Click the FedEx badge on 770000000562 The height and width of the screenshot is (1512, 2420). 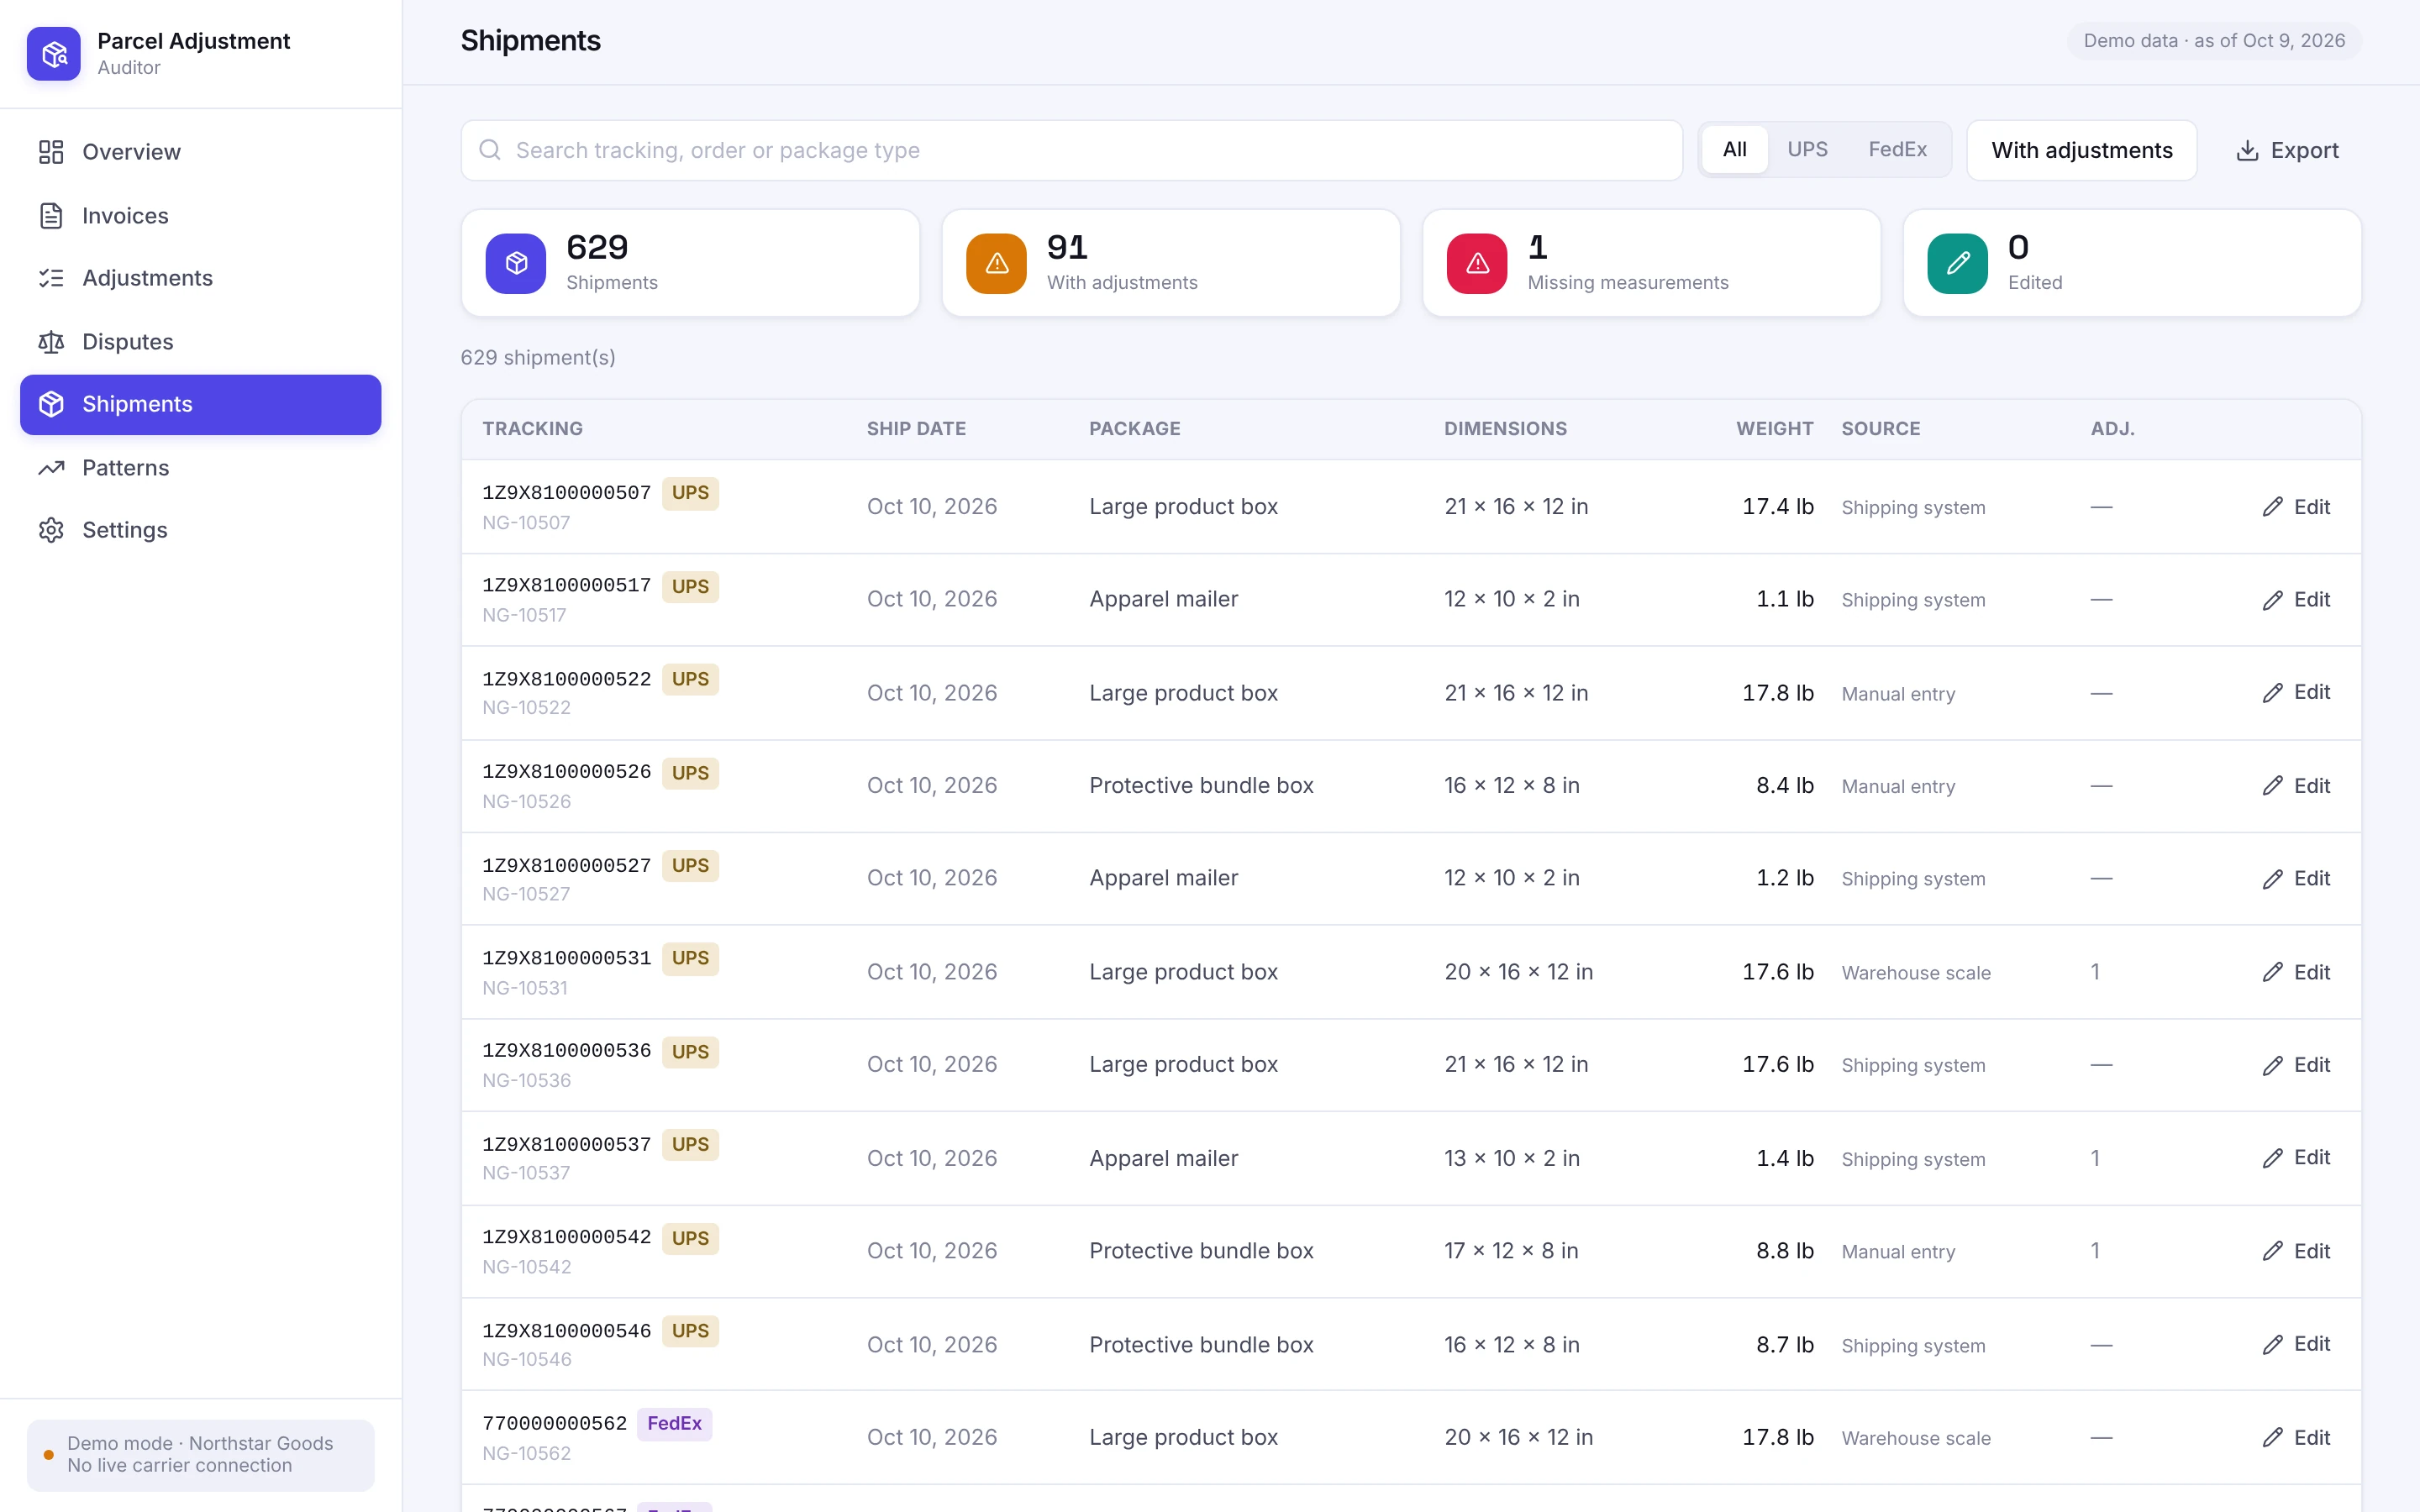pyautogui.click(x=674, y=1423)
